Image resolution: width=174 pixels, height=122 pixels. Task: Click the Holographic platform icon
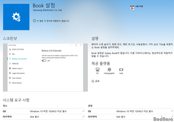pos(109,69)
